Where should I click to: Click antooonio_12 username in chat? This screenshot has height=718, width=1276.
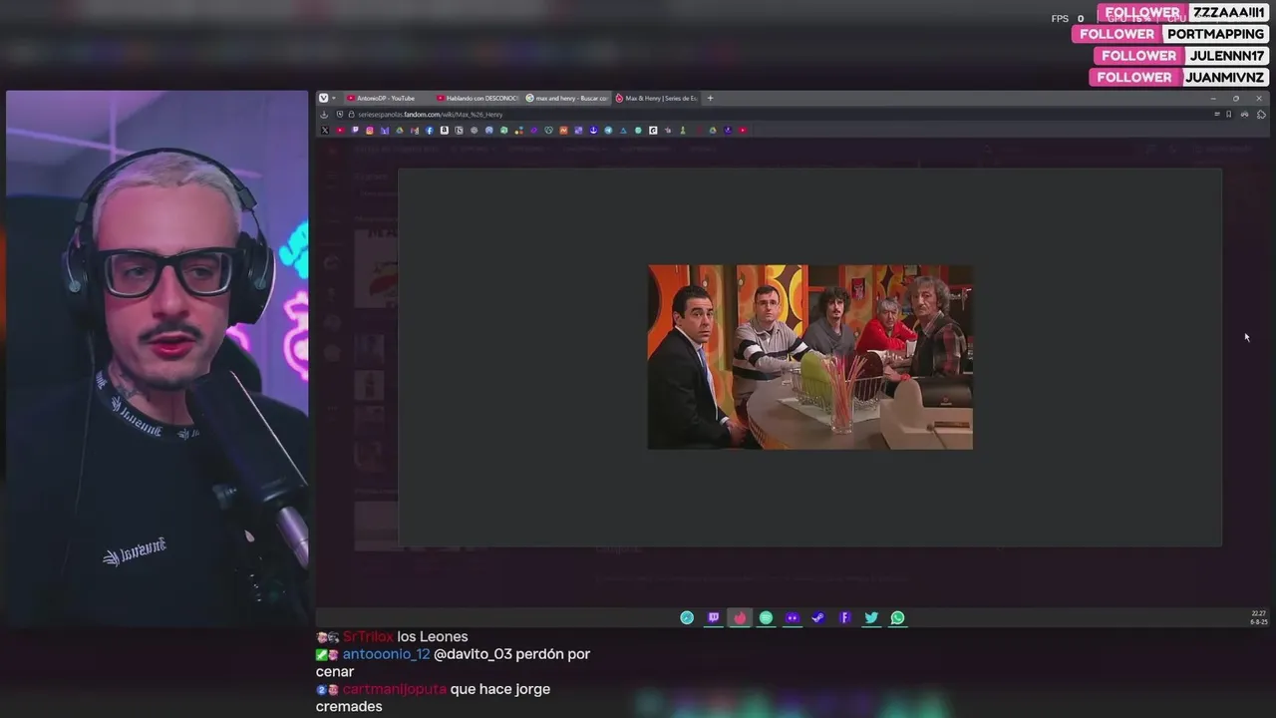(387, 654)
